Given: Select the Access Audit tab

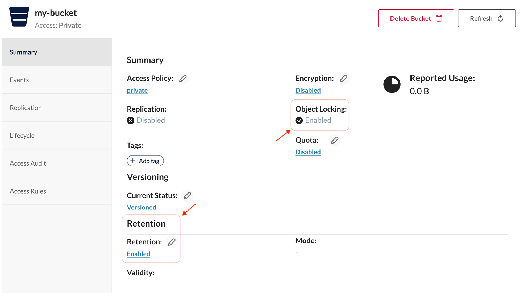Looking at the screenshot, I should pos(57,163).
